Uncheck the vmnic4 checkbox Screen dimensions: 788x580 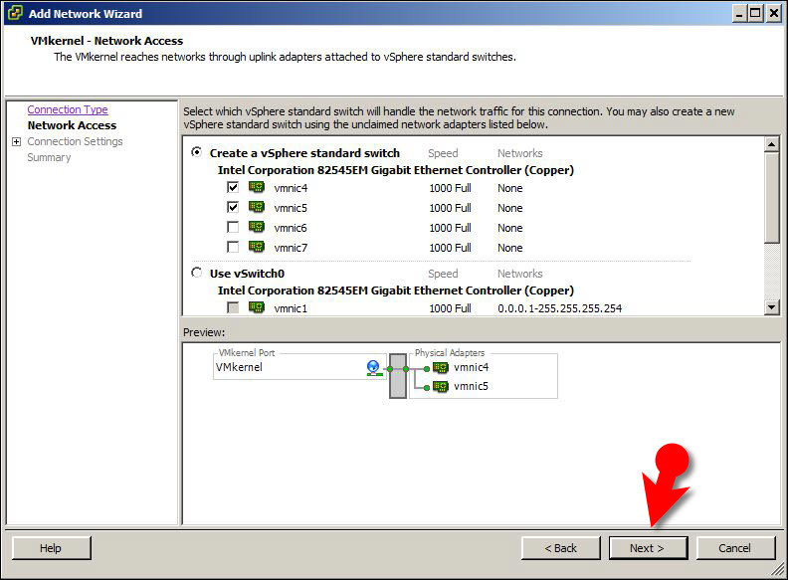[x=233, y=187]
